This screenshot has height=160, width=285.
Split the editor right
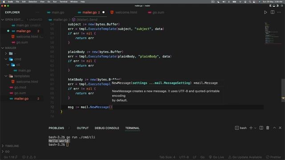273,12
